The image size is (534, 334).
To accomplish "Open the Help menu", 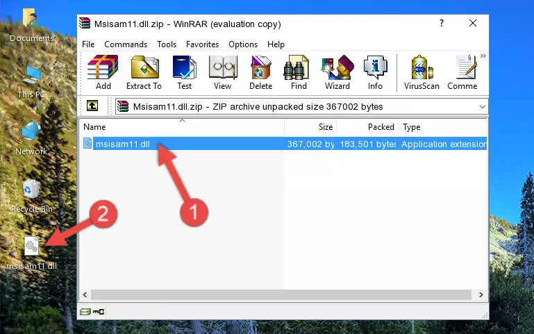I will (276, 44).
